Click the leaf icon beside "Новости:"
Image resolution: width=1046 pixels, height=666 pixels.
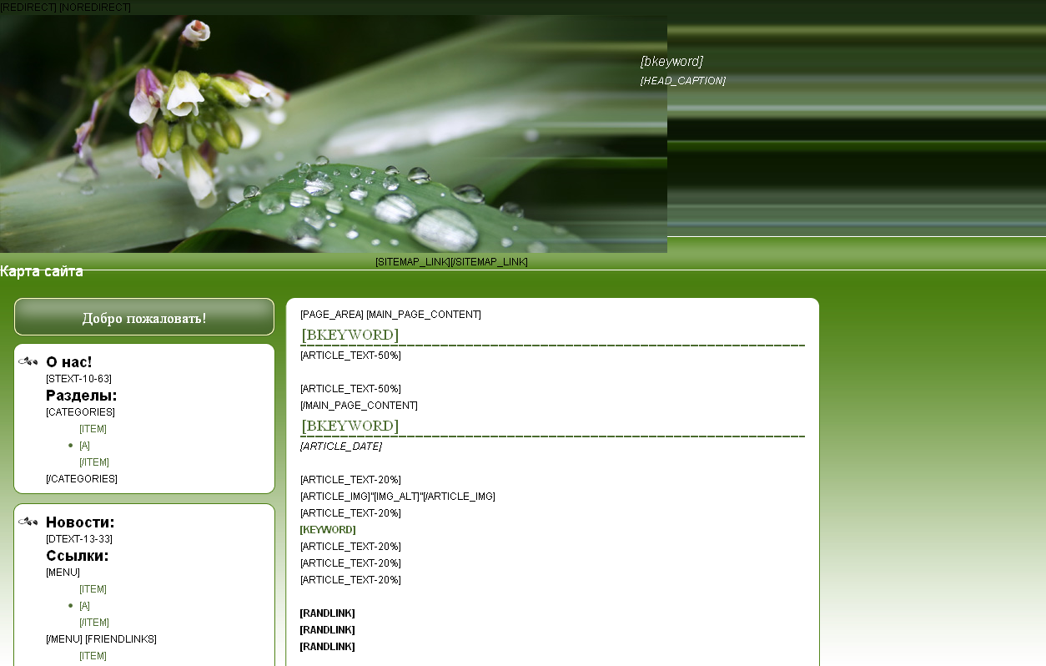pyautogui.click(x=28, y=522)
